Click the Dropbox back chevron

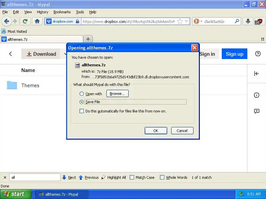coord(11,54)
